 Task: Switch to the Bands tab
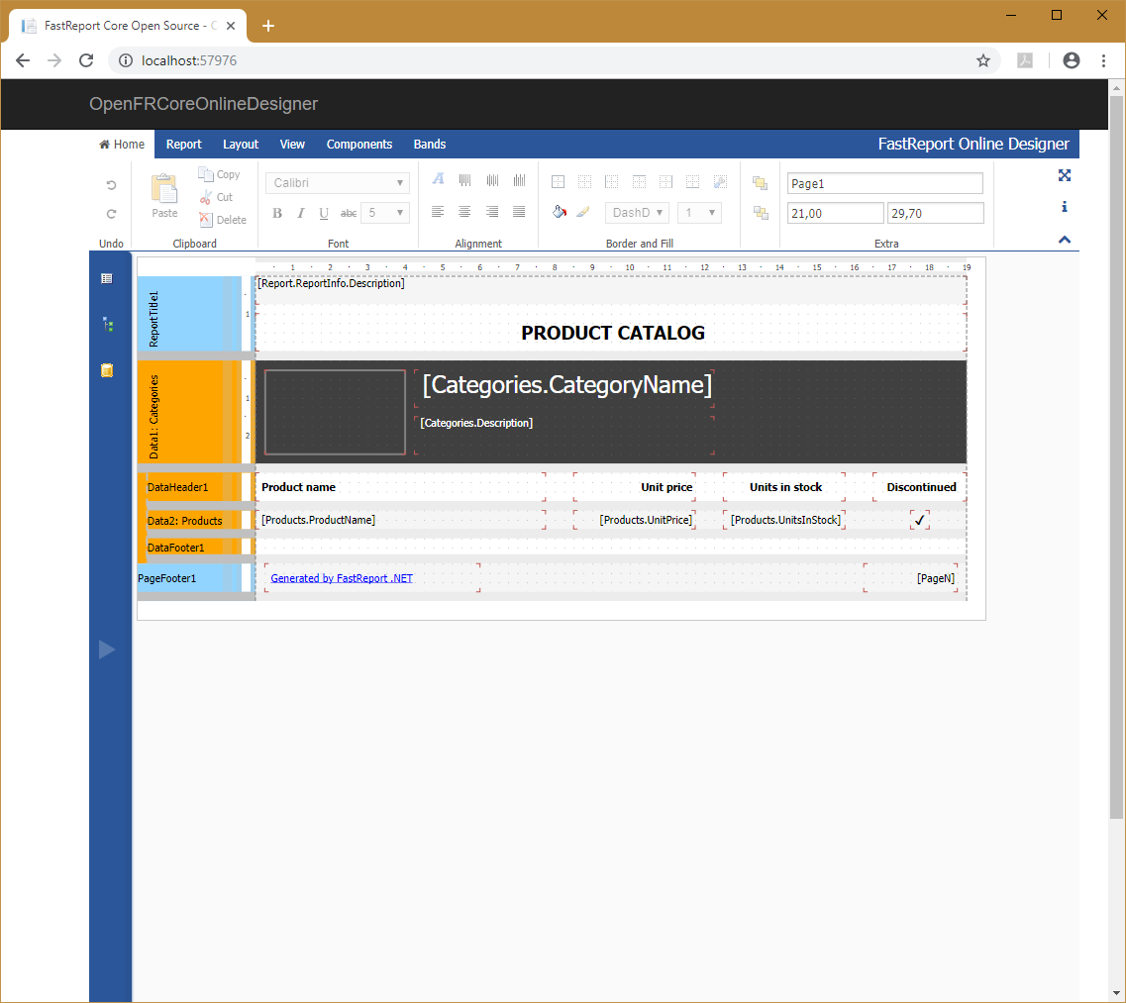(x=429, y=144)
